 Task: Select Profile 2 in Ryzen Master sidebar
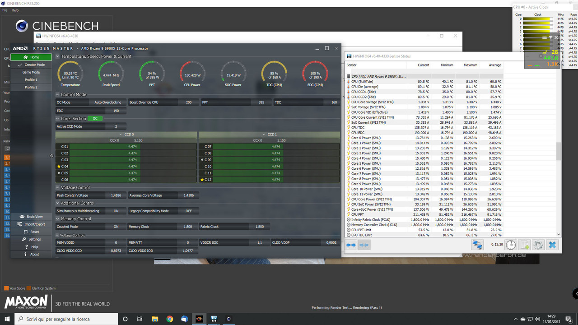click(x=31, y=87)
